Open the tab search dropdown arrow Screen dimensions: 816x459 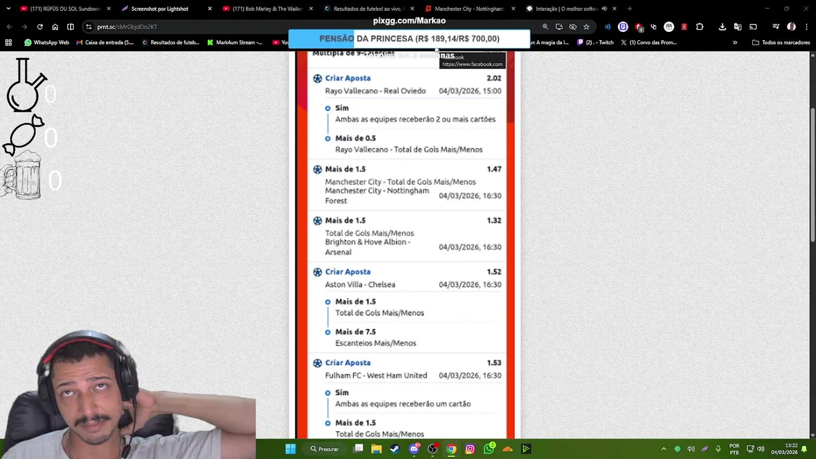[x=8, y=9]
